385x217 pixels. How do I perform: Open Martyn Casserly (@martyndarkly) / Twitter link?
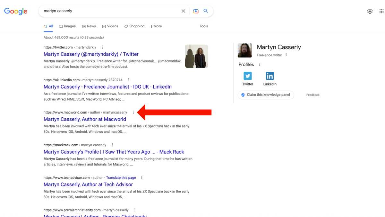(x=91, y=54)
